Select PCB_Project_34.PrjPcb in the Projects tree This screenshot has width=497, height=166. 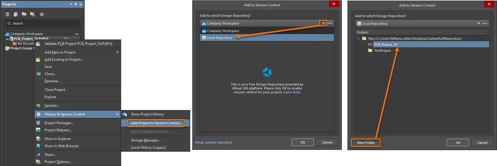coord(31,39)
